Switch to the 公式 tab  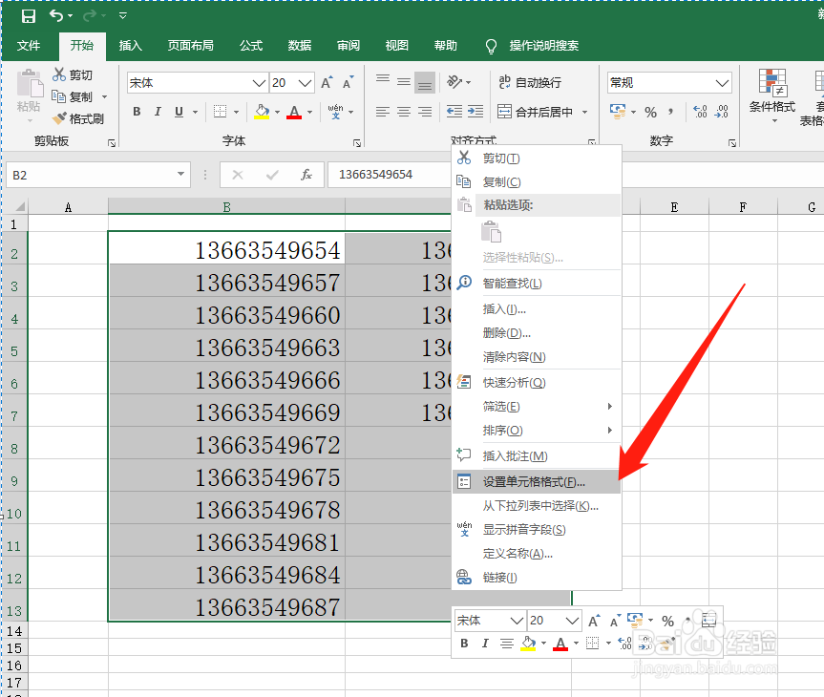pos(251,46)
